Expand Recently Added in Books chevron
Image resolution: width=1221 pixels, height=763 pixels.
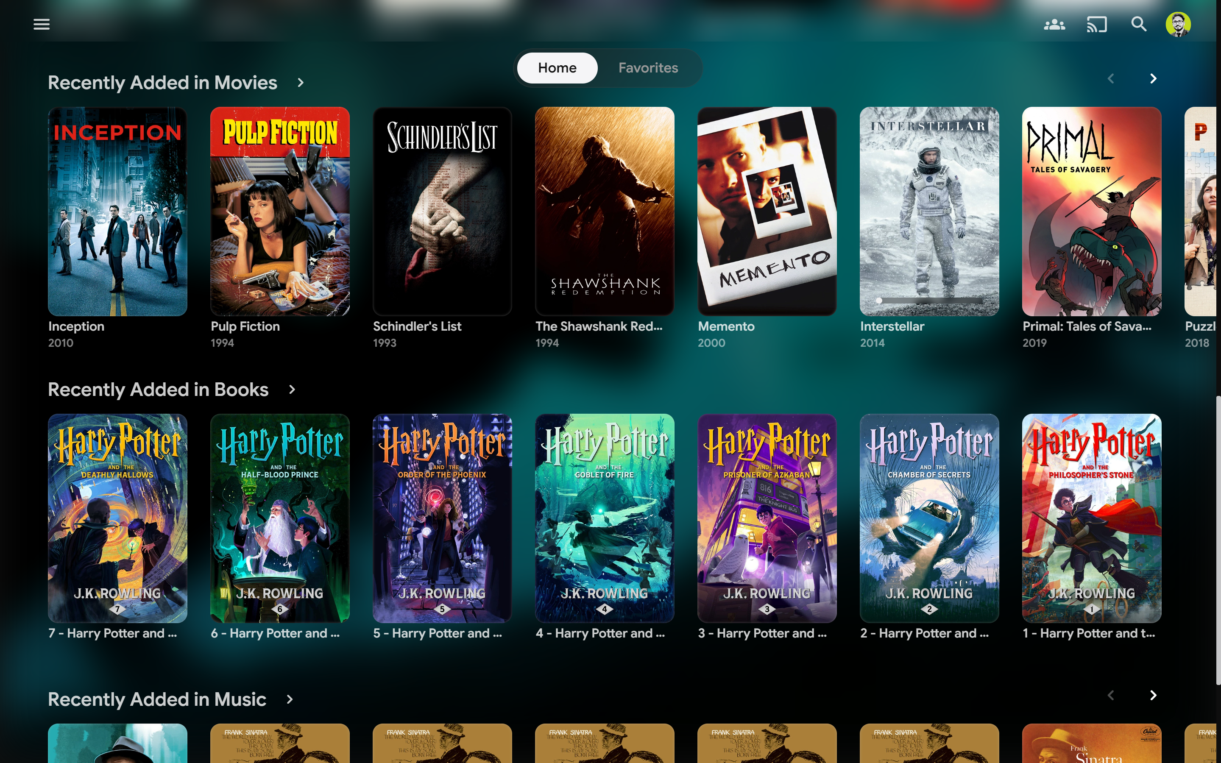292,390
